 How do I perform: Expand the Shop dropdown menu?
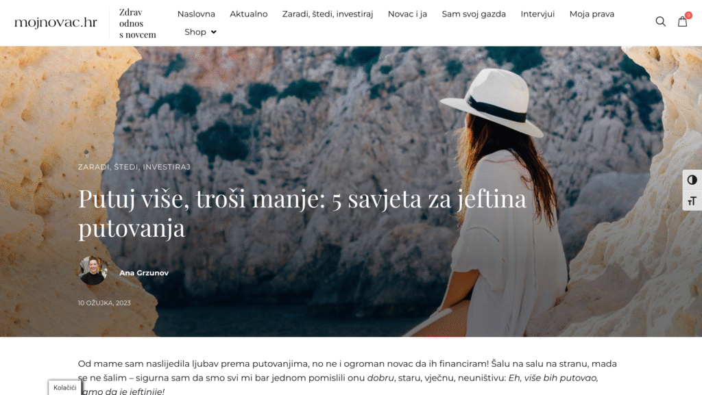[x=200, y=32]
